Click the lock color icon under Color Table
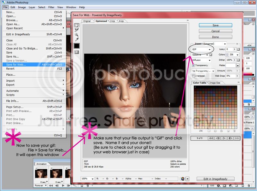The image size is (257, 191). [x=221, y=131]
